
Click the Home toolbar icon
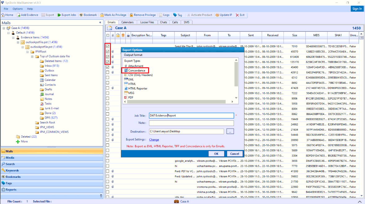pos(3,15)
